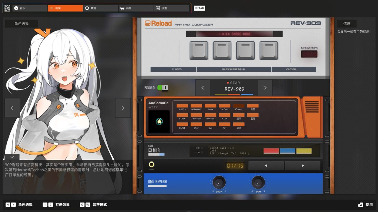Select the 血花 hit effect switch
Image resolution: width=378 pixels, height=212 pixels.
pos(253,106)
